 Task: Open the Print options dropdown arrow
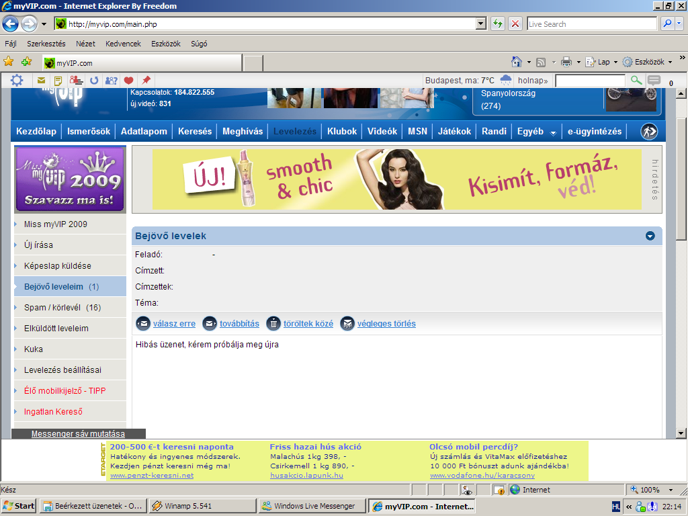(x=578, y=62)
